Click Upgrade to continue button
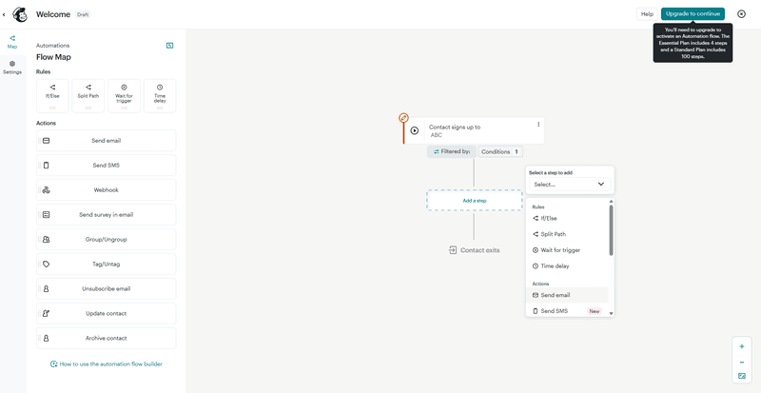 [x=693, y=14]
